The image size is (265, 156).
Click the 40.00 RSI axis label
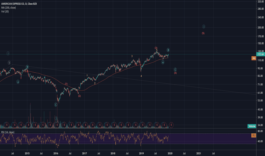coord(260,141)
